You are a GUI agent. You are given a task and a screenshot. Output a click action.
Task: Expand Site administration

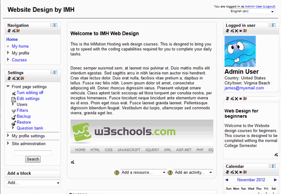tap(8, 143)
